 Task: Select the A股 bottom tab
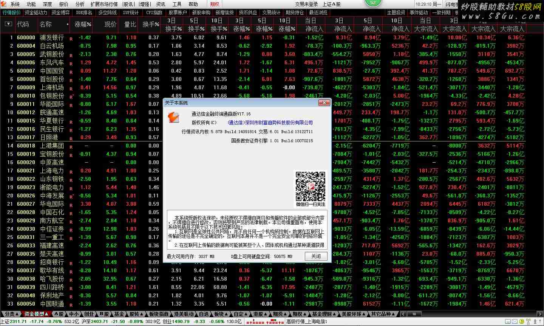coord(58,314)
